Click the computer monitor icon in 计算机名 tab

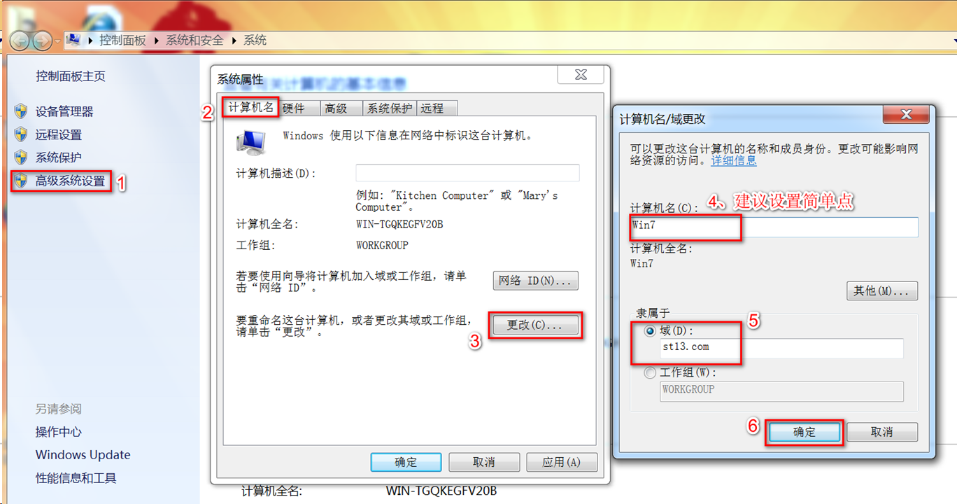(250, 143)
